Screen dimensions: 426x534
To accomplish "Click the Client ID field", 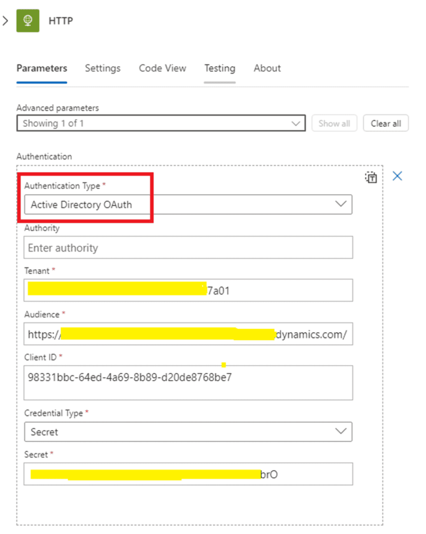I will pos(188,383).
